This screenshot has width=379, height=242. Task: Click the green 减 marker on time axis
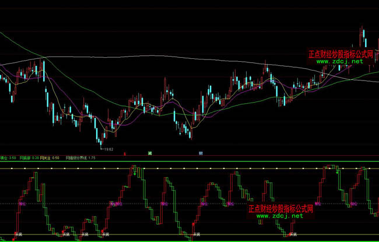[x=150, y=153]
